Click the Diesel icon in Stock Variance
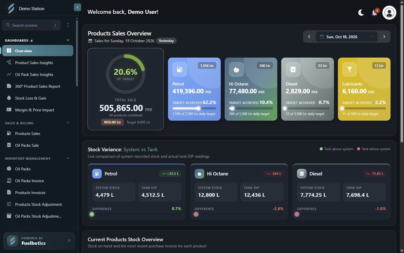 click(x=302, y=174)
